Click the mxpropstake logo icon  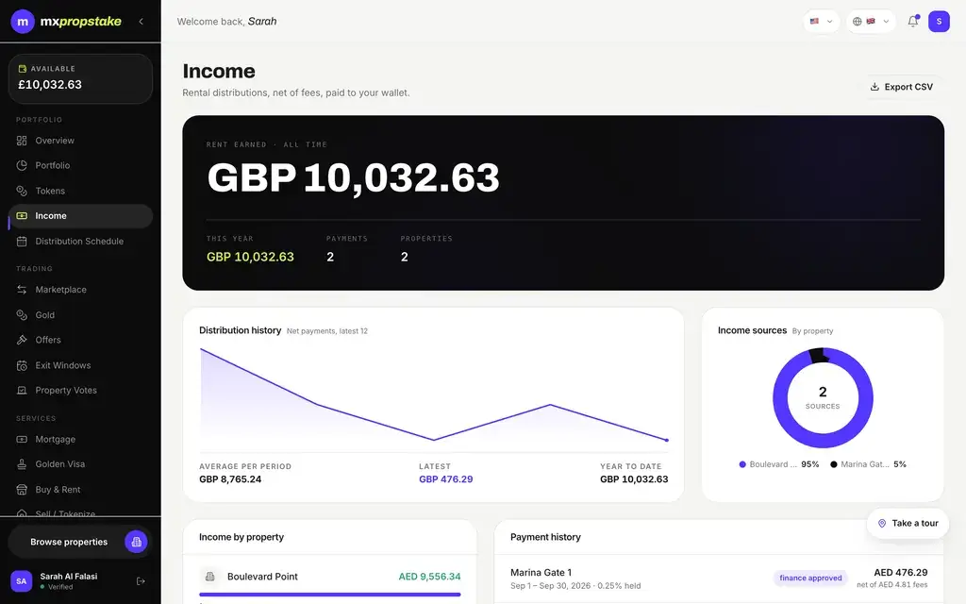point(23,22)
